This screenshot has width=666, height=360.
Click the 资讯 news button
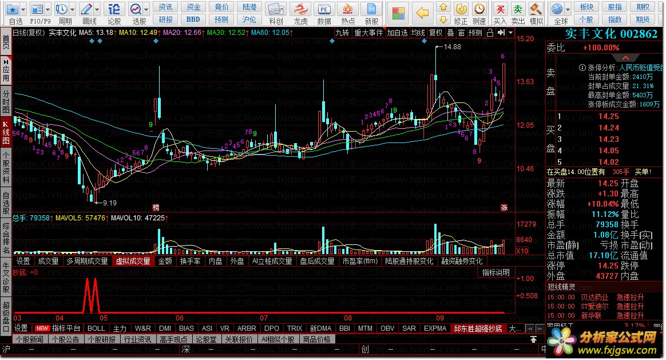click(165, 7)
